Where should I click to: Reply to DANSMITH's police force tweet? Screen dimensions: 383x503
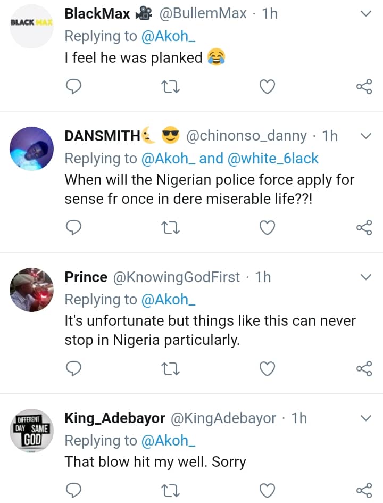tap(74, 228)
